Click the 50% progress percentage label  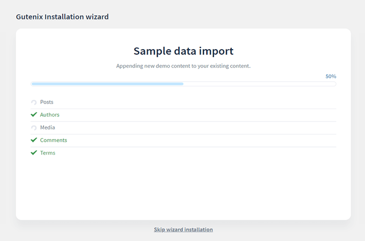point(330,76)
